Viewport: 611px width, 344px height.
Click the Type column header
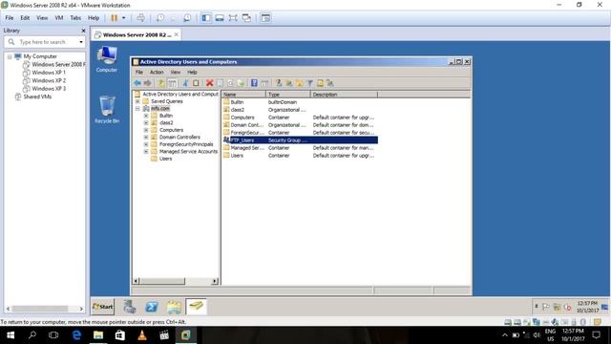288,95
